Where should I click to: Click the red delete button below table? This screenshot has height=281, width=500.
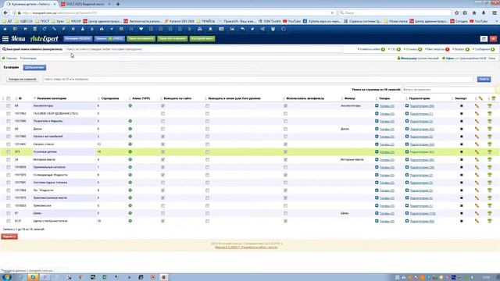click(9, 237)
